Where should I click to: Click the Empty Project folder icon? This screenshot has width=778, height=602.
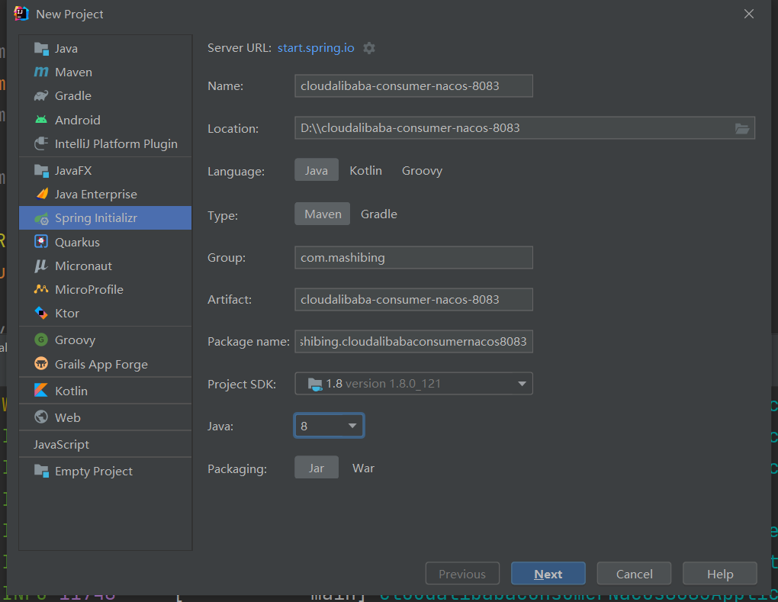tap(41, 471)
